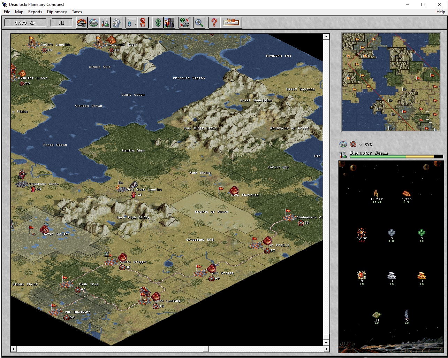Image resolution: width=448 pixels, height=358 pixels.
Task: Click the Slugworm Sea map label
Action: coord(278,56)
